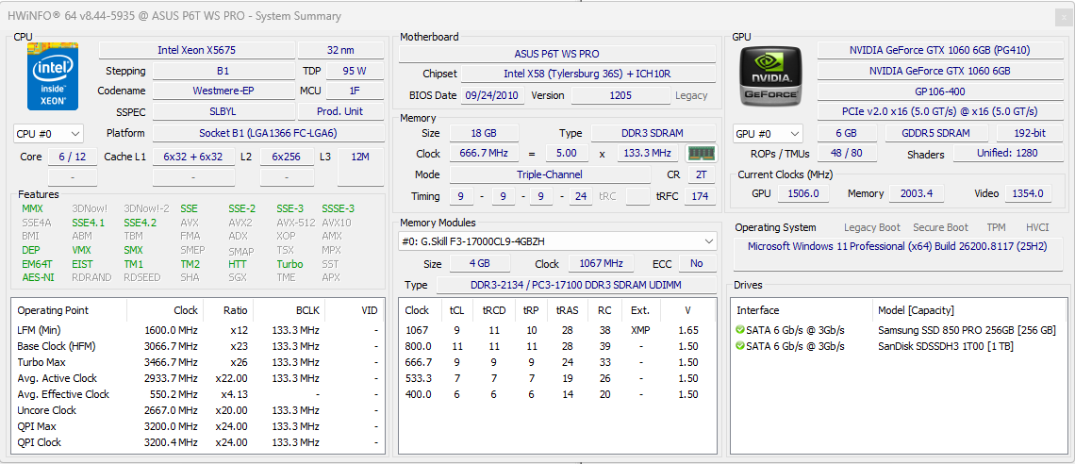Close the System Summary window
Screen dimensions: 1075x464
point(1064,16)
